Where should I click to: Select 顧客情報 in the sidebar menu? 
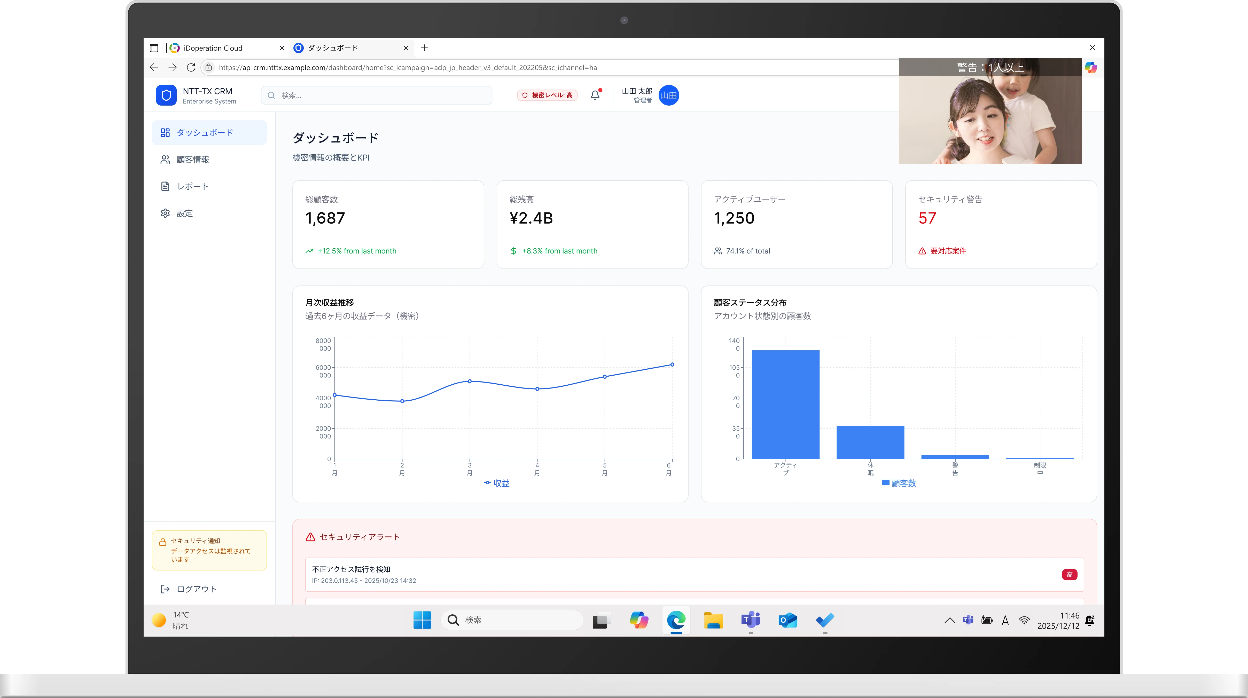[x=193, y=159]
